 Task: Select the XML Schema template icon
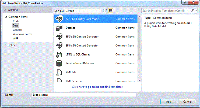[59, 80]
